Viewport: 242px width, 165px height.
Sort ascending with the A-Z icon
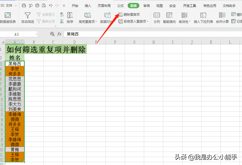point(62,15)
